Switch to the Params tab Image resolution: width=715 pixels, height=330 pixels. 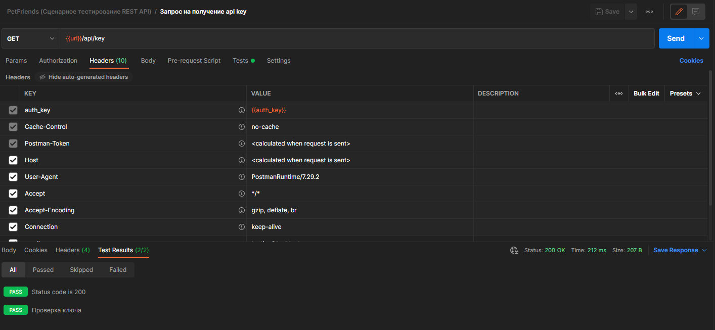(x=16, y=61)
